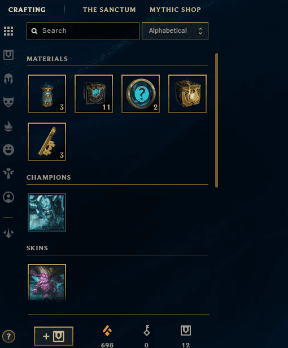Open the Mythic Shop tab
Image resolution: width=288 pixels, height=348 pixels.
(x=175, y=10)
